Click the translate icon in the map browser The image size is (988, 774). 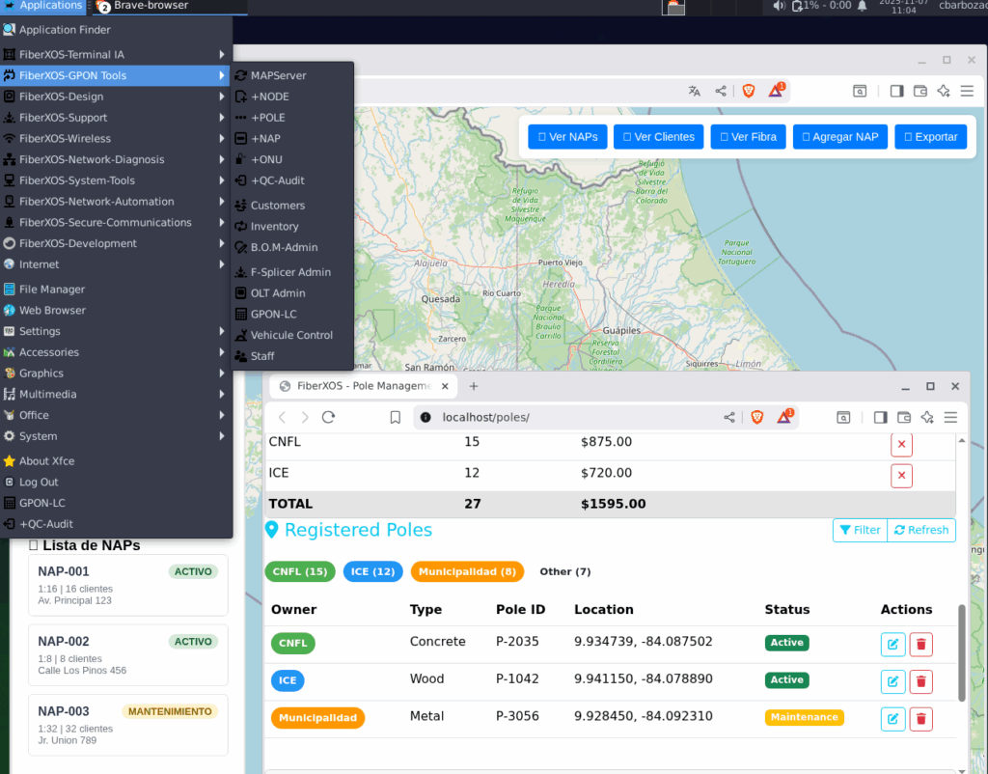pyautogui.click(x=694, y=91)
